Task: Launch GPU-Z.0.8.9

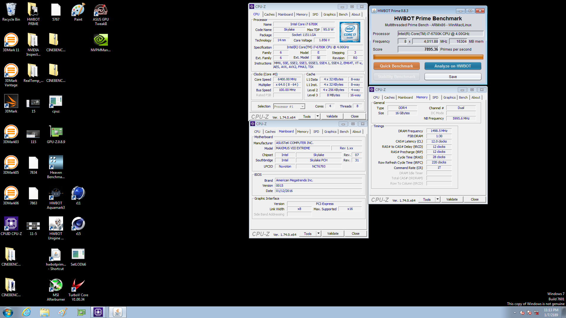Action: (56, 135)
